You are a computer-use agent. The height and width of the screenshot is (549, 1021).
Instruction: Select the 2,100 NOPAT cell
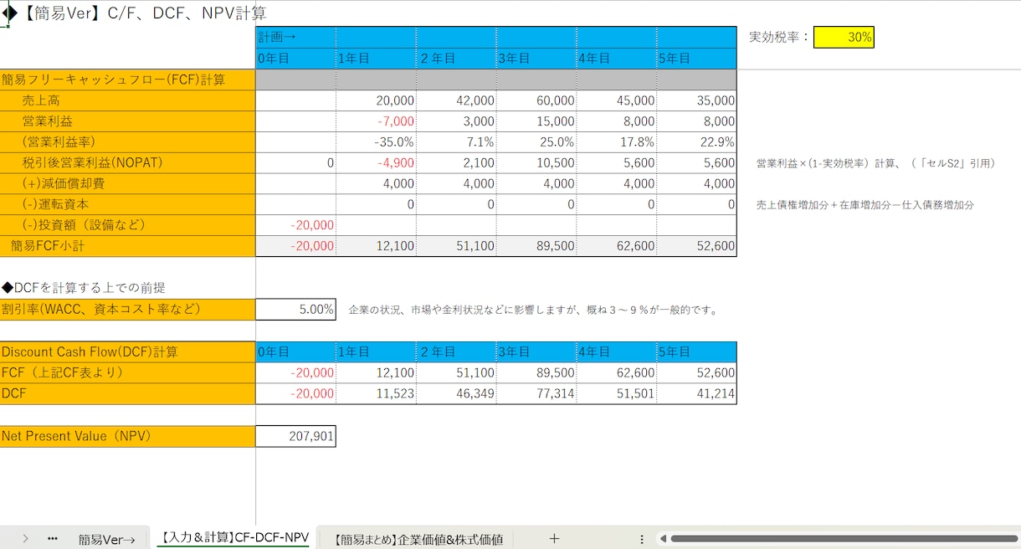point(456,163)
